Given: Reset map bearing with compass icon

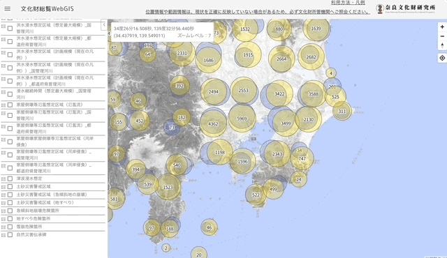Looking at the screenshot, I should [x=442, y=45].
